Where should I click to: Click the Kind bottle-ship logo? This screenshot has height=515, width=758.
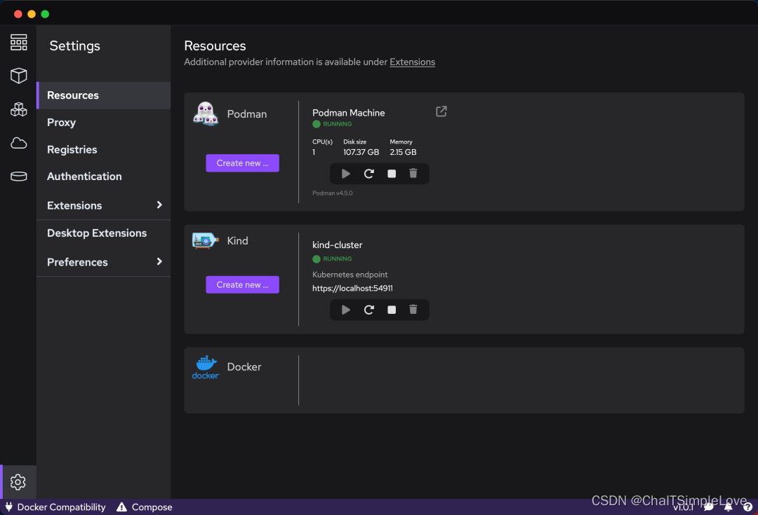point(206,240)
